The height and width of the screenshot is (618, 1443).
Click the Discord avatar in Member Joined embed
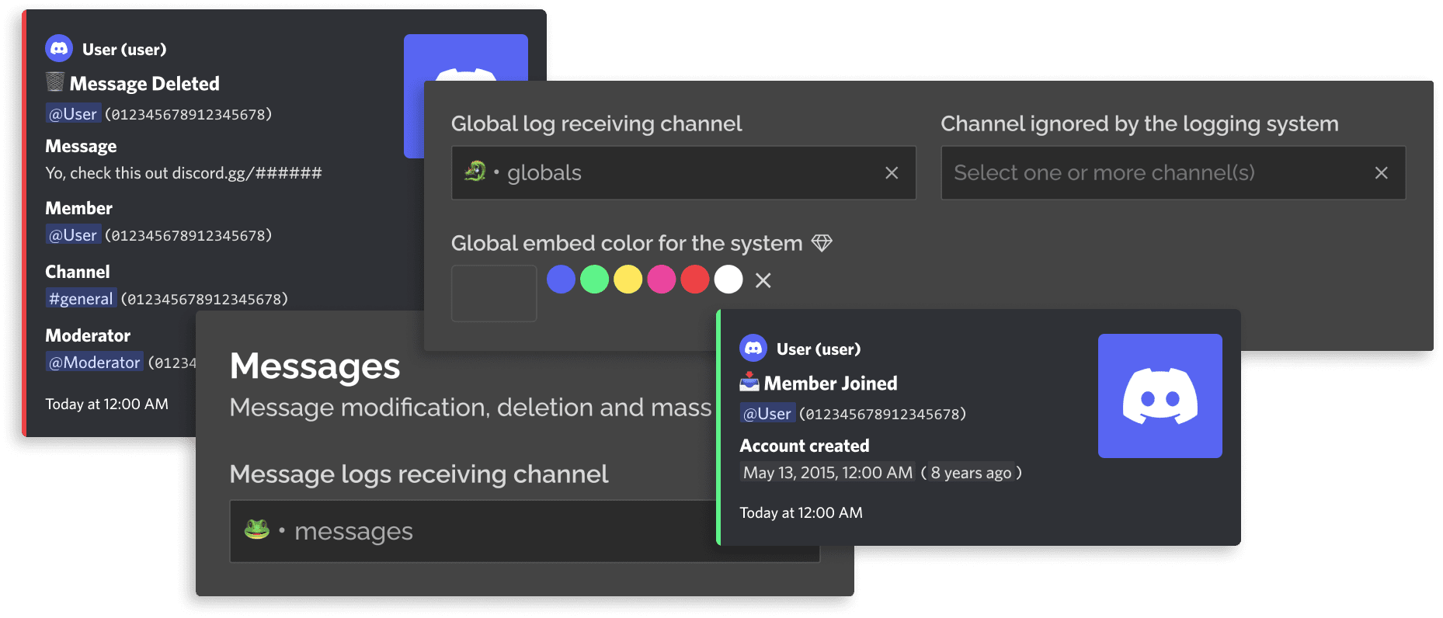click(x=753, y=349)
